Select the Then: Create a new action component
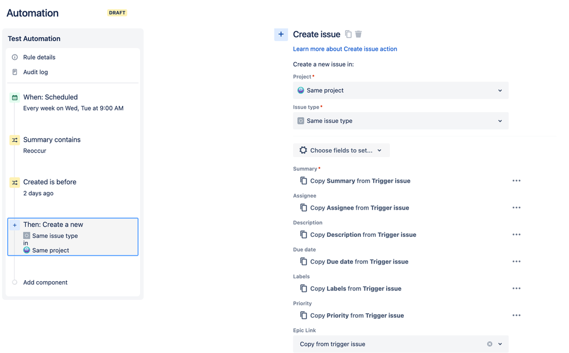 point(73,237)
